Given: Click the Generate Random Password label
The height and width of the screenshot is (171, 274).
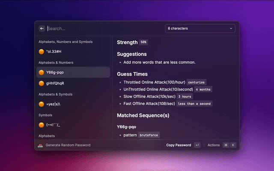Looking at the screenshot, I should pyautogui.click(x=68, y=145).
